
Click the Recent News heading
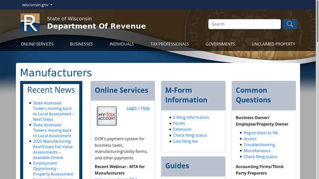(51, 90)
